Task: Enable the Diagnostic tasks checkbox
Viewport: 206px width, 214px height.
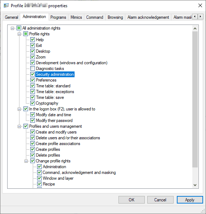Action: [32, 69]
